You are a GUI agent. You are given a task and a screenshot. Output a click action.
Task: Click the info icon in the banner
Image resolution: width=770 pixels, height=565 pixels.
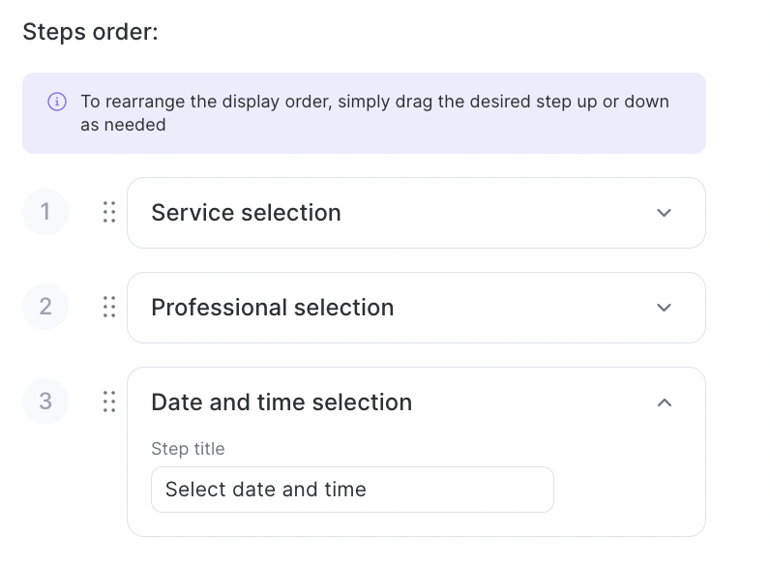(57, 102)
